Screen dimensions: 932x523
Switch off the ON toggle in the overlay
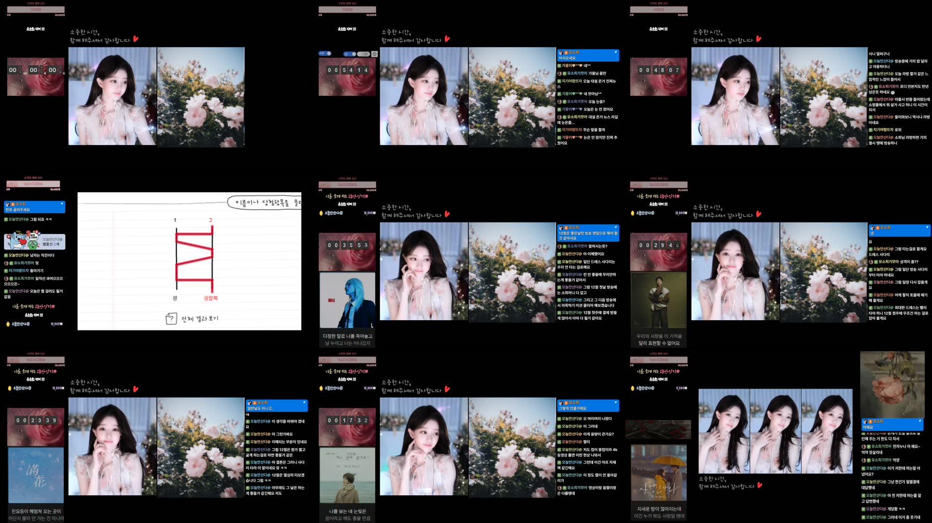[325, 54]
